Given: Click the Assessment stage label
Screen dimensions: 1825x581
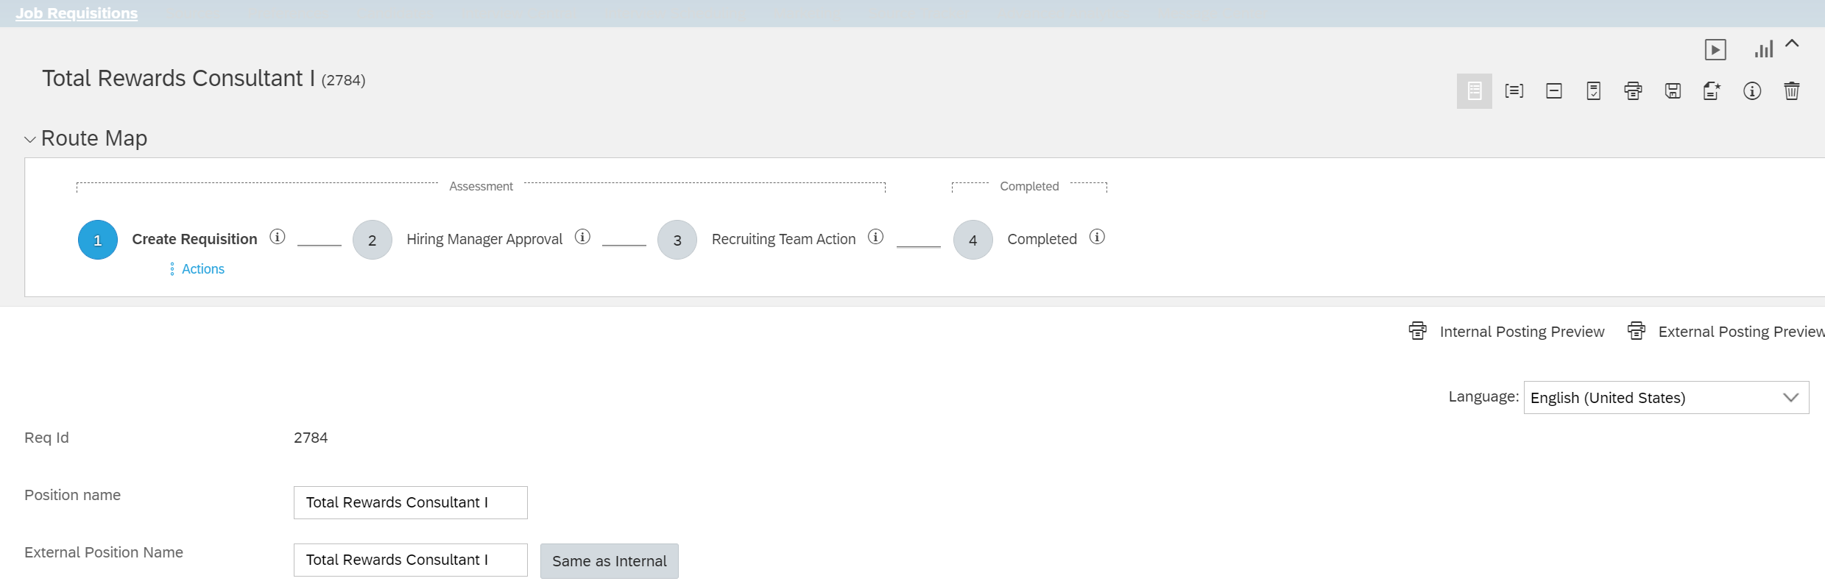Looking at the screenshot, I should pyautogui.click(x=481, y=187).
